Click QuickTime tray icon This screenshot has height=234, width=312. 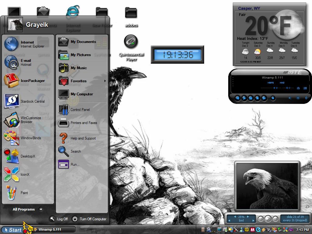click(x=258, y=230)
